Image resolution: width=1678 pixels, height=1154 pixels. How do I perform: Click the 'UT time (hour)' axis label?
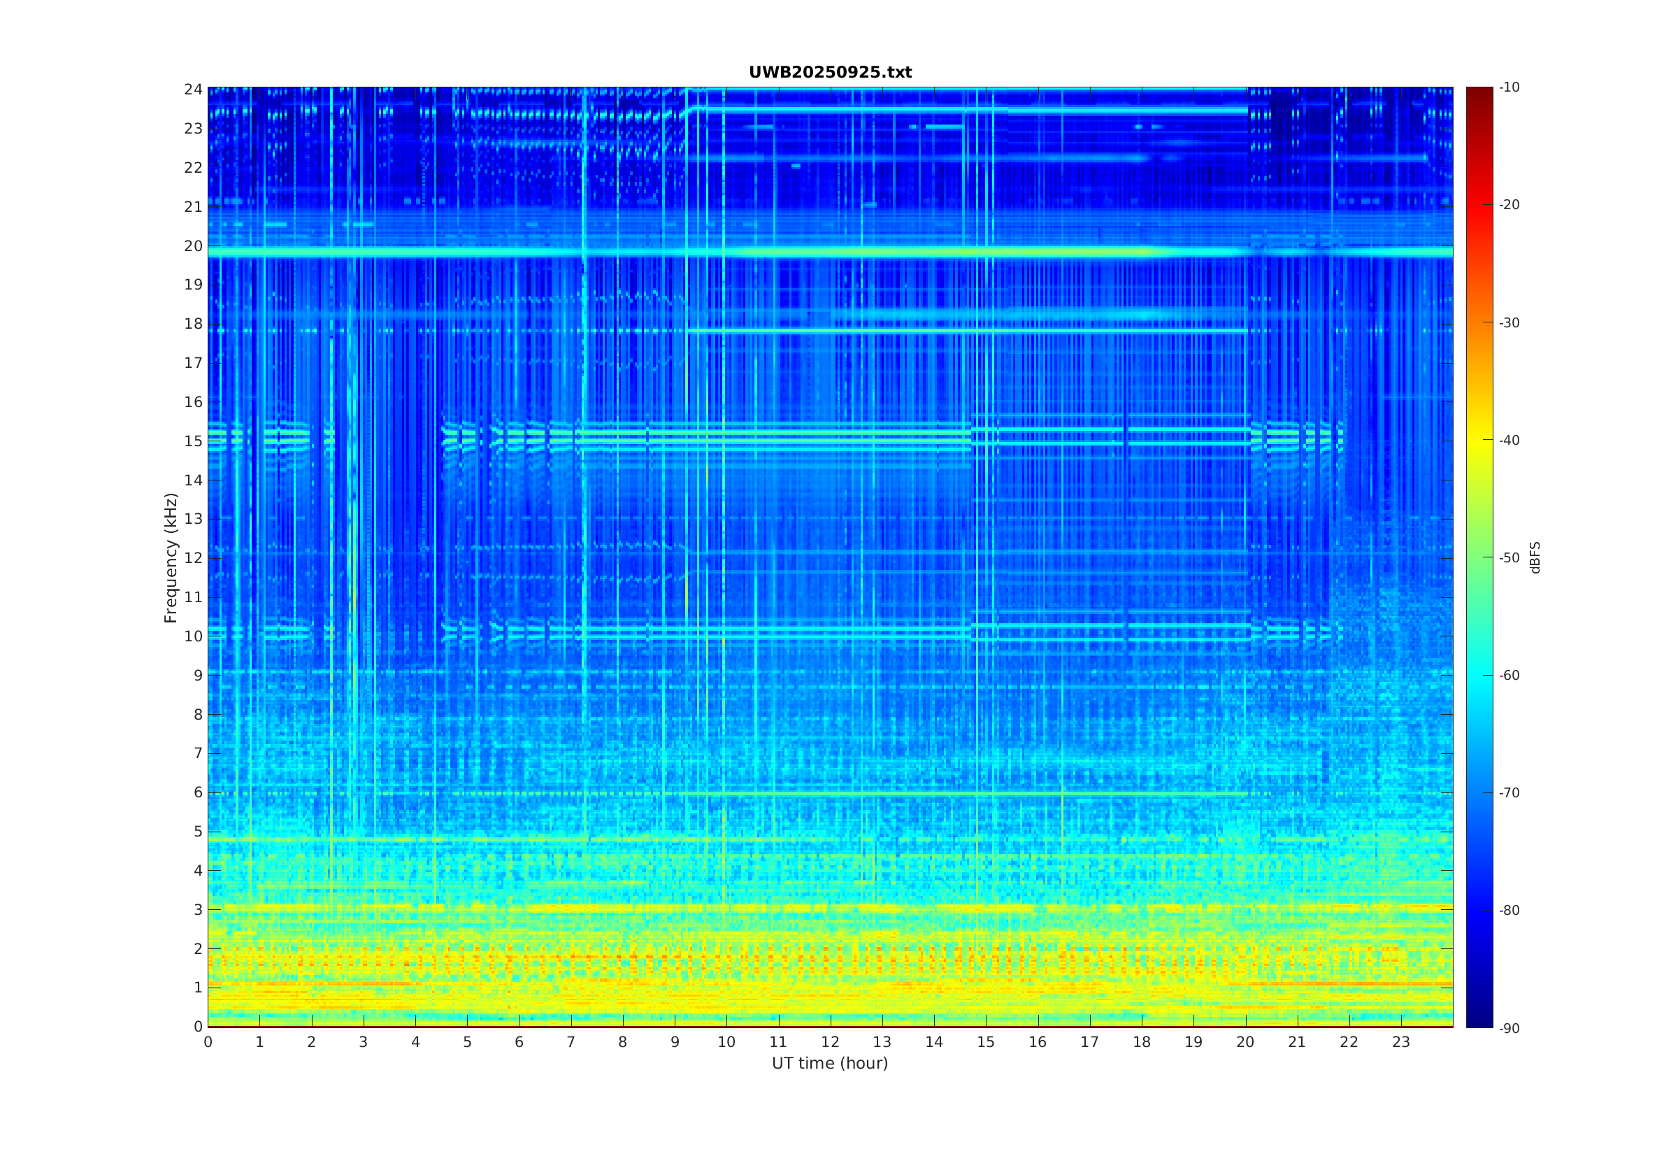click(830, 1063)
